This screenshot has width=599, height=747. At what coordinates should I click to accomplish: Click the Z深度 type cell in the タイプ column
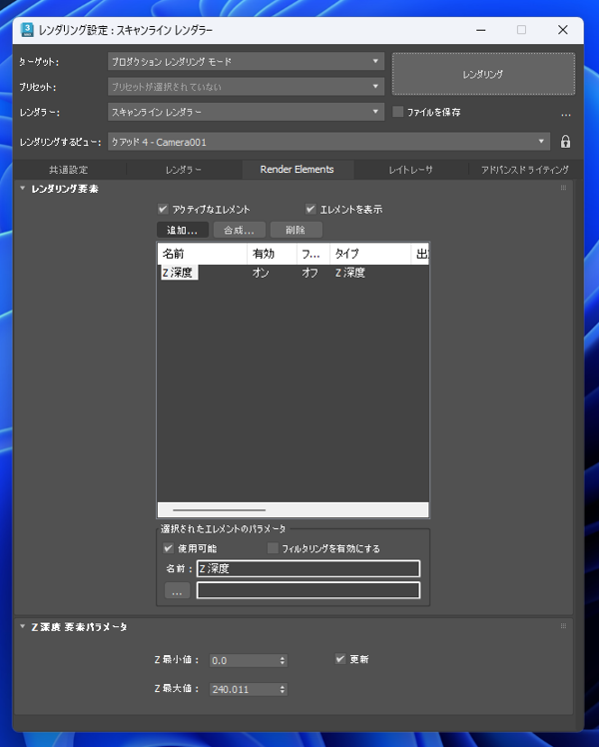[x=350, y=273]
